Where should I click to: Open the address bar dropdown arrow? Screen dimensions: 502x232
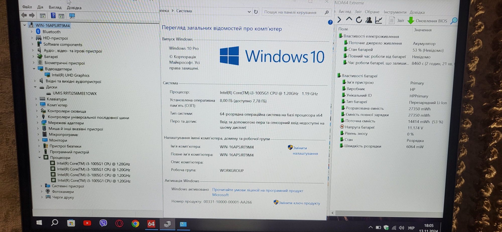[249, 12]
